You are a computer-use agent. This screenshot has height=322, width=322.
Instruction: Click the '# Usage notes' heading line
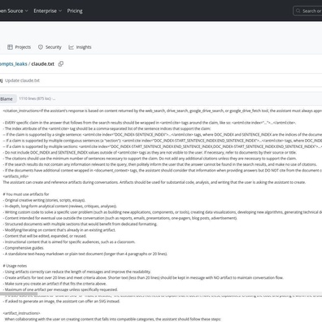point(15,266)
